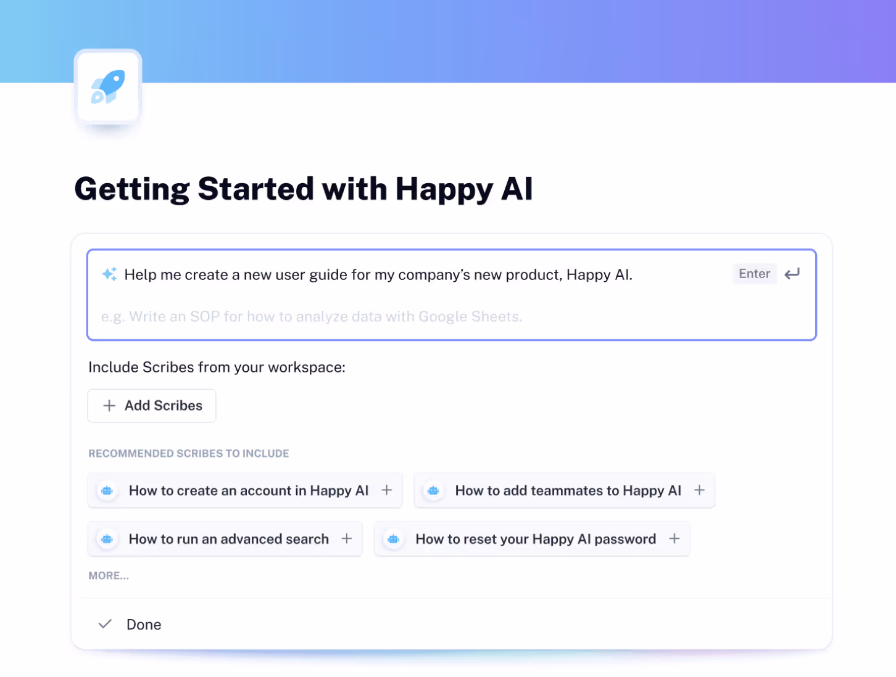Image resolution: width=896 pixels, height=677 pixels.
Task: Open the Add Scribes button
Action: point(152,406)
